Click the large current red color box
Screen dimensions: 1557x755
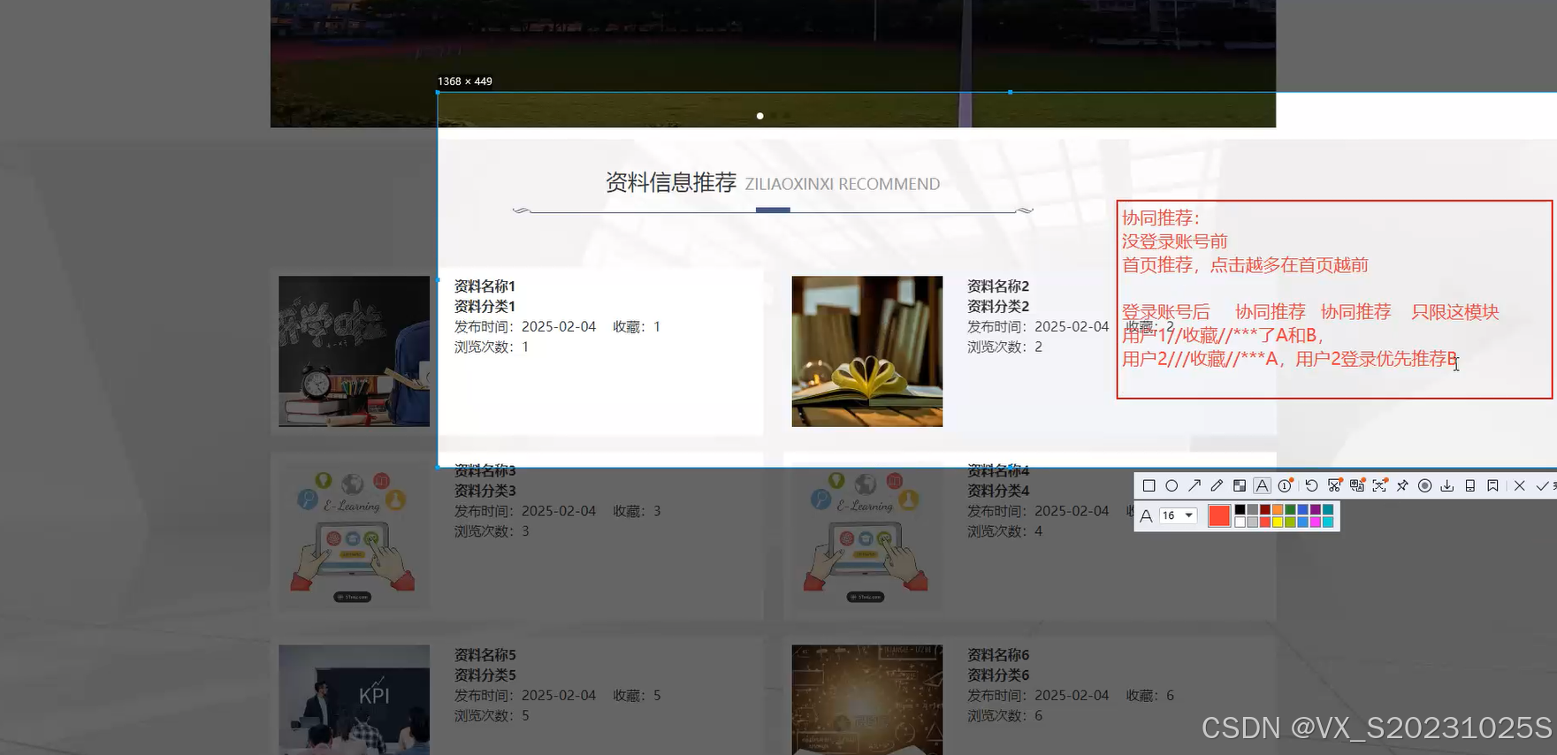click(1219, 515)
